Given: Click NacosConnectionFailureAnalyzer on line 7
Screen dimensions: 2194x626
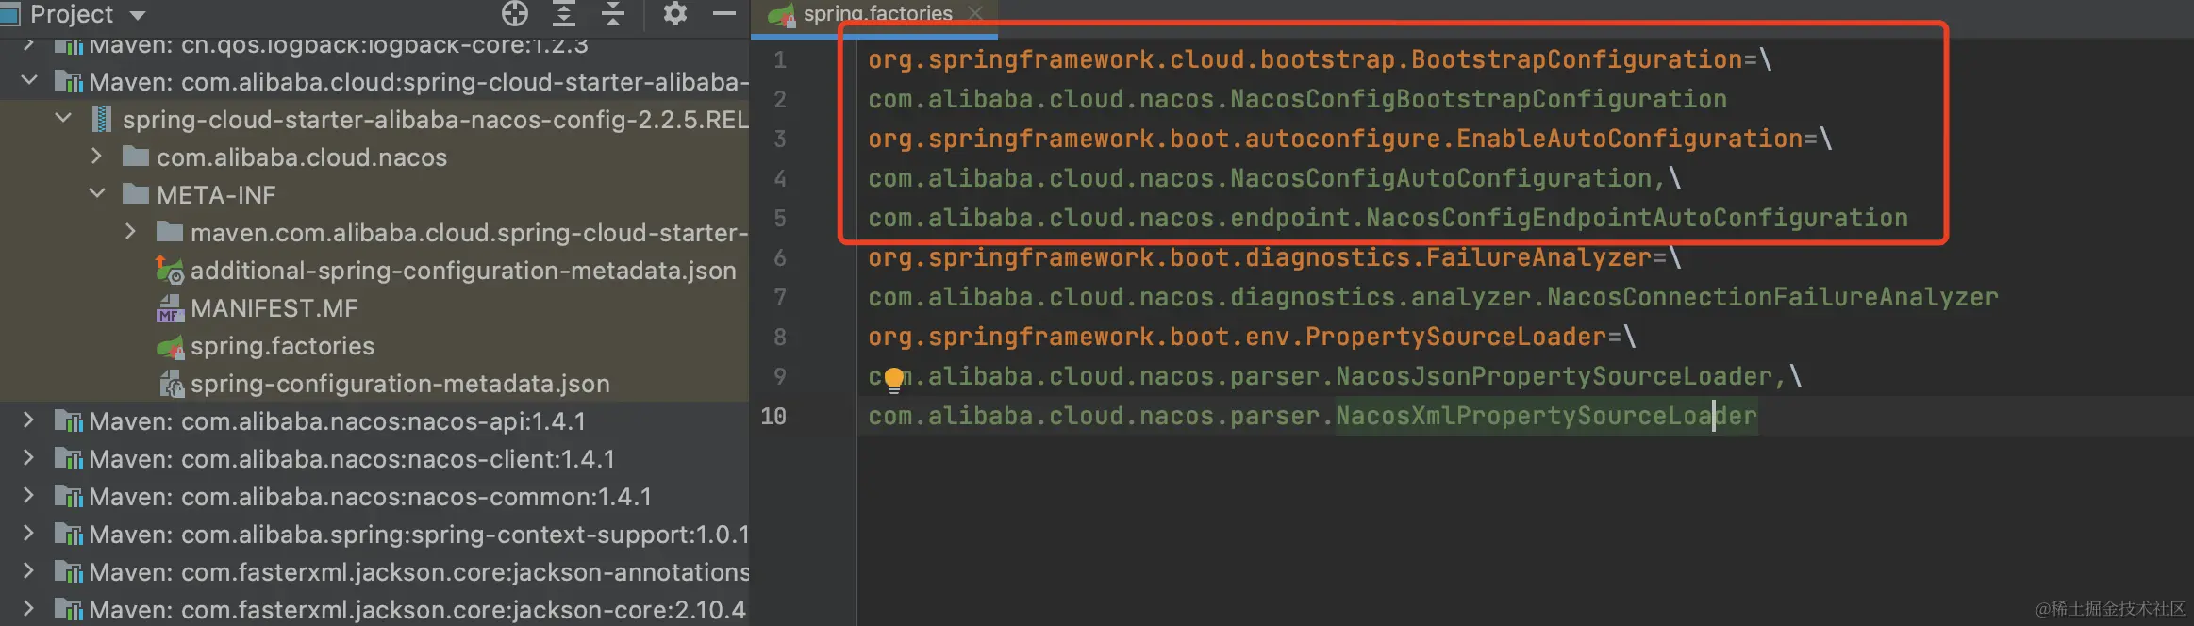Looking at the screenshot, I should coord(1773,297).
